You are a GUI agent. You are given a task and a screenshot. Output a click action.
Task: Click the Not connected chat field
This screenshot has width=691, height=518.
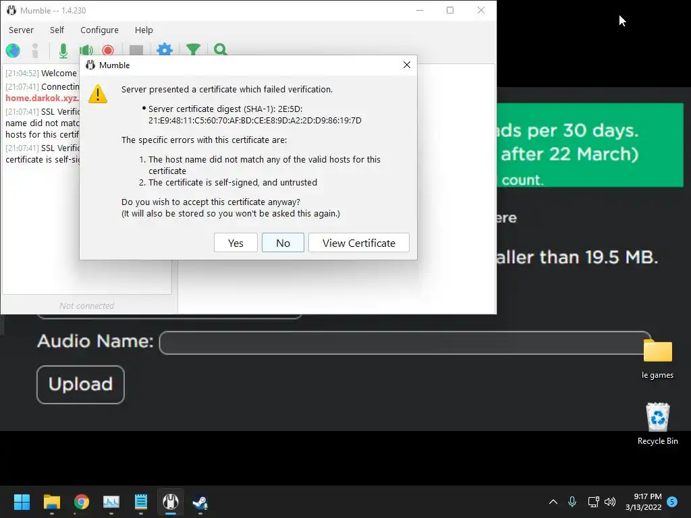coord(87,306)
